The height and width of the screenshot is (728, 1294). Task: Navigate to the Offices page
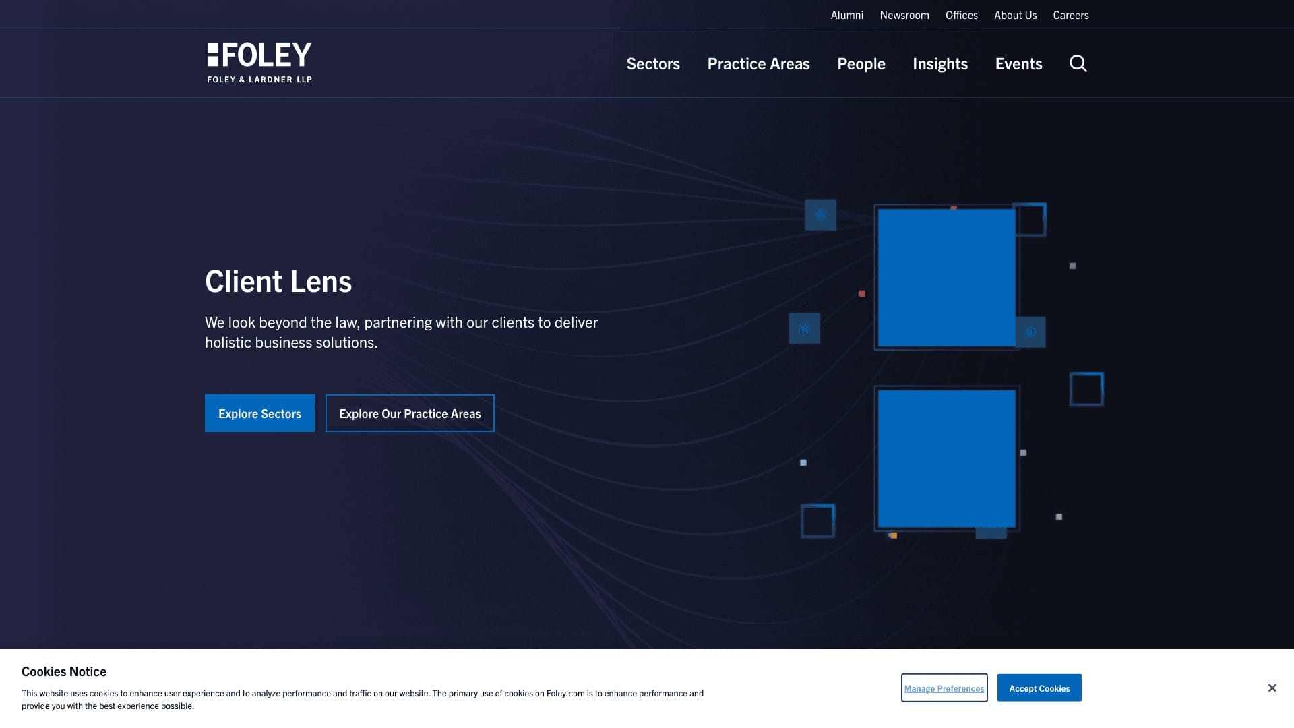[x=961, y=14]
